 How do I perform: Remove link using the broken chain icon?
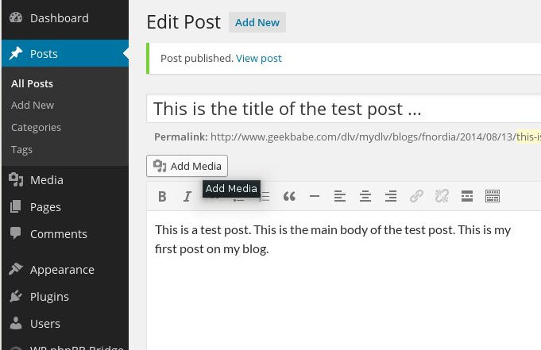click(442, 196)
